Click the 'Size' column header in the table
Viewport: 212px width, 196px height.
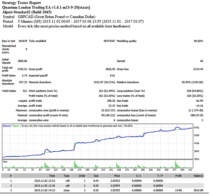93,176
